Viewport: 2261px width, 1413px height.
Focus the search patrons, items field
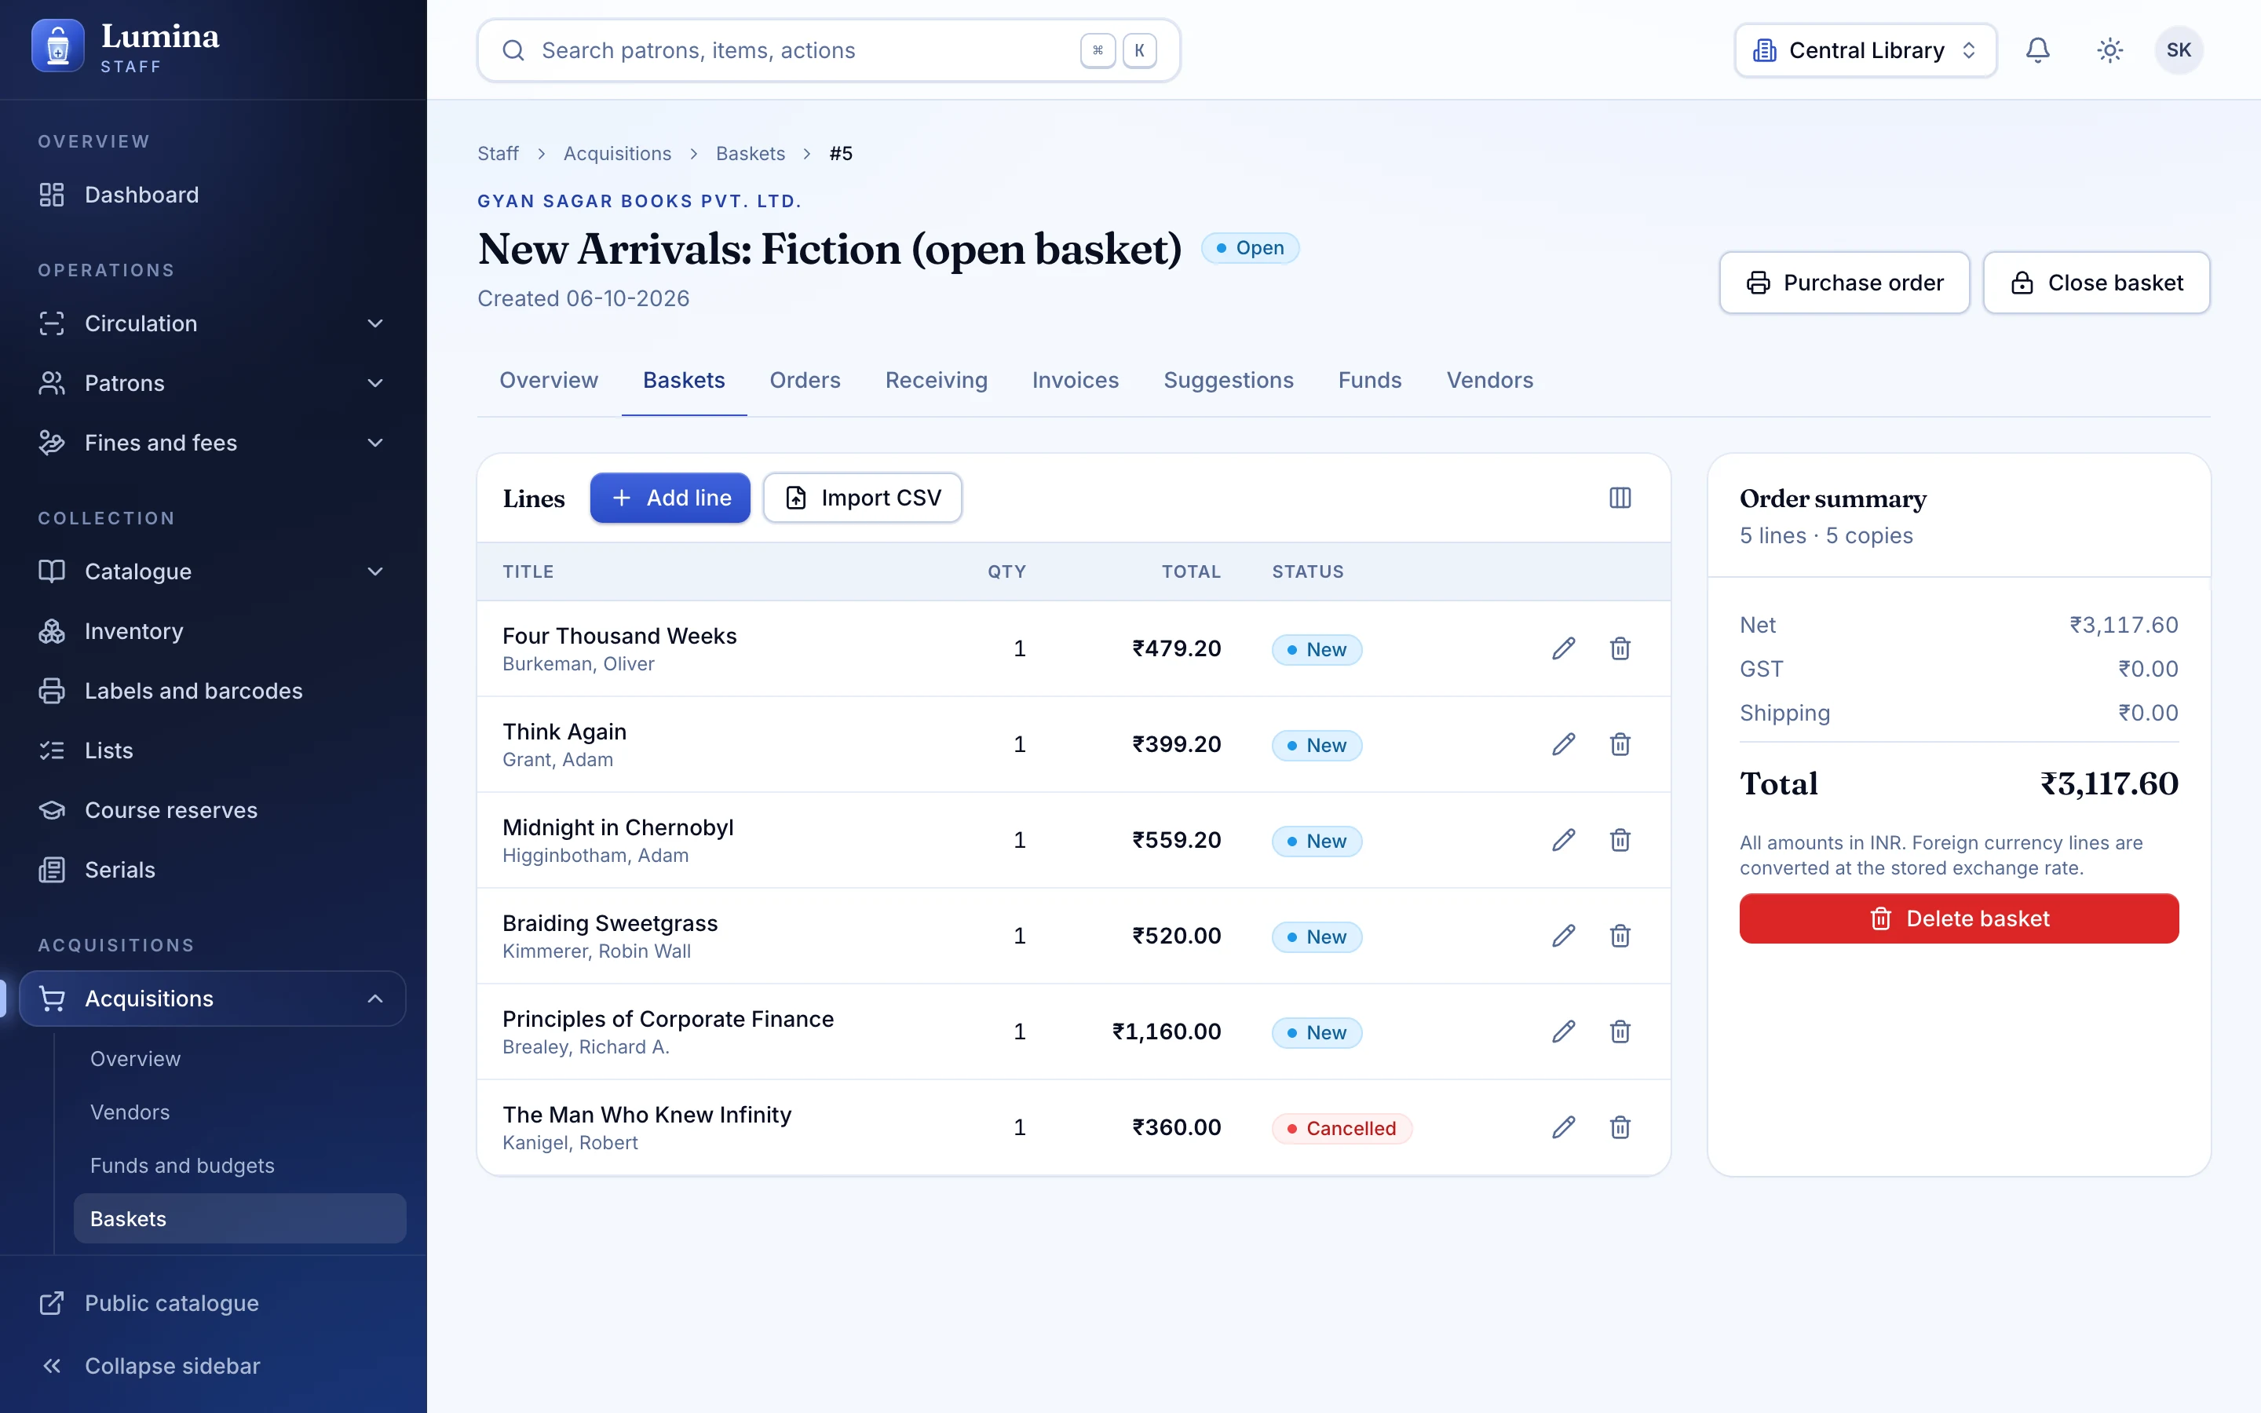tap(829, 50)
